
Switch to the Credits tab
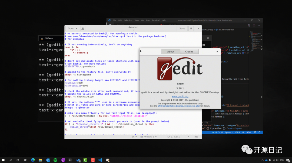pyautogui.click(x=189, y=52)
